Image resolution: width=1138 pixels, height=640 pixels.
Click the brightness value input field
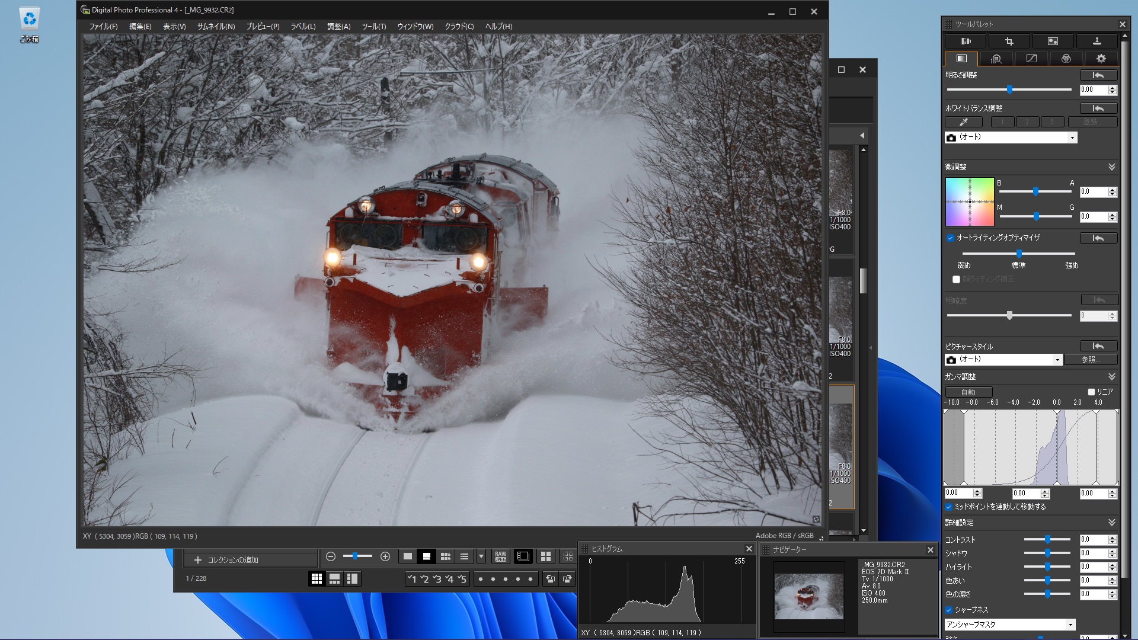tap(1094, 90)
